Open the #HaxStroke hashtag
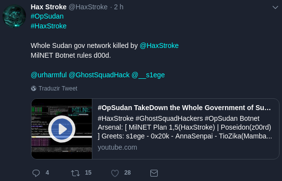Viewport: 282px width, 181px height. (49, 26)
